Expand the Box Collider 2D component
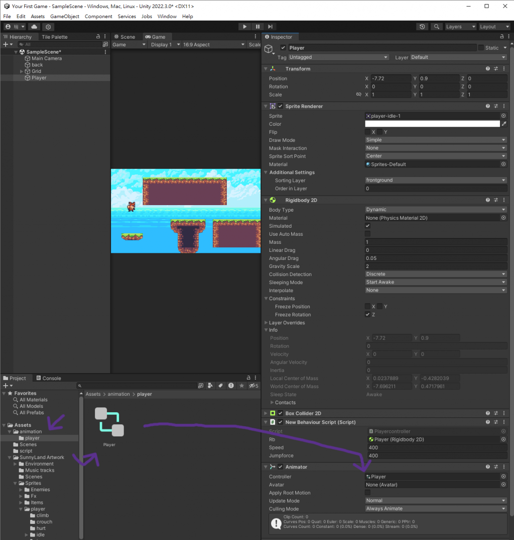514x540 pixels. [266, 413]
